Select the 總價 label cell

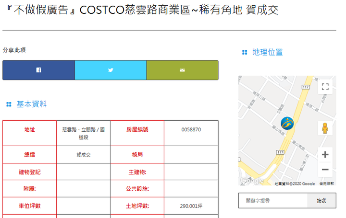pyautogui.click(x=30, y=155)
